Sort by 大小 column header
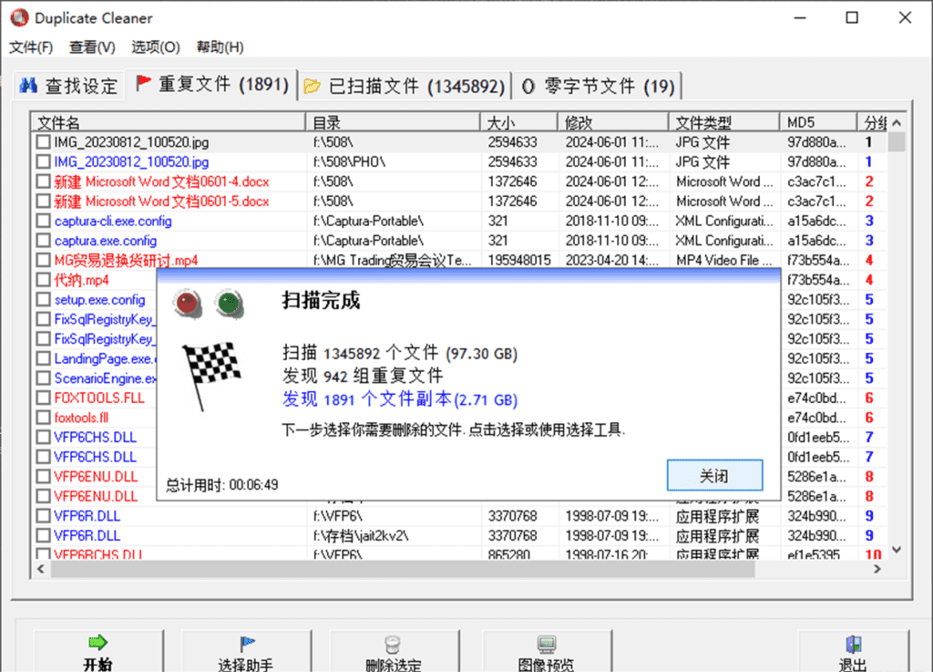This screenshot has height=672, width=933. pyautogui.click(x=518, y=122)
